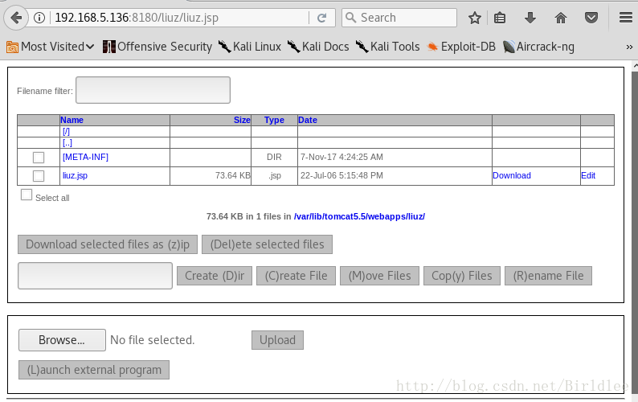Screen dimensions: 638x402
Task: Click (Del)ete selected files button
Action: 267,244
